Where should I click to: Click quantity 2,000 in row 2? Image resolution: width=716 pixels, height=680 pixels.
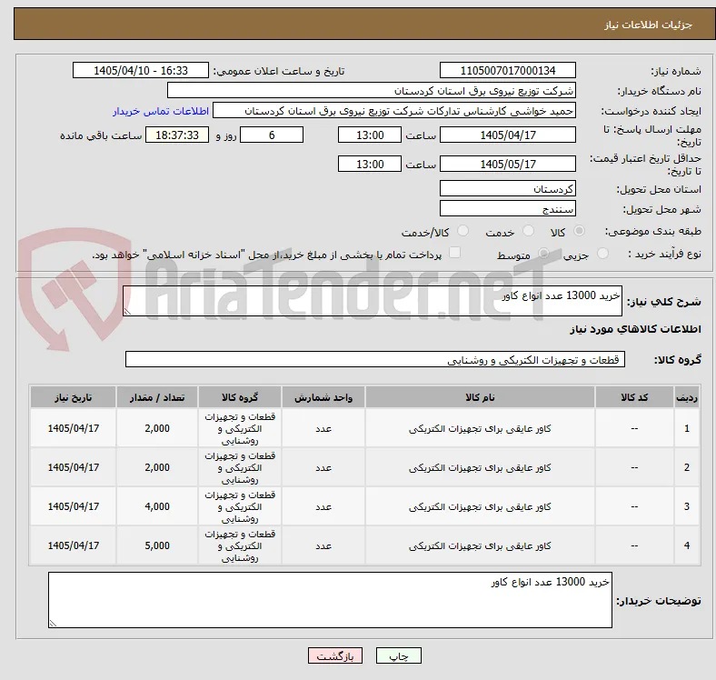[157, 467]
